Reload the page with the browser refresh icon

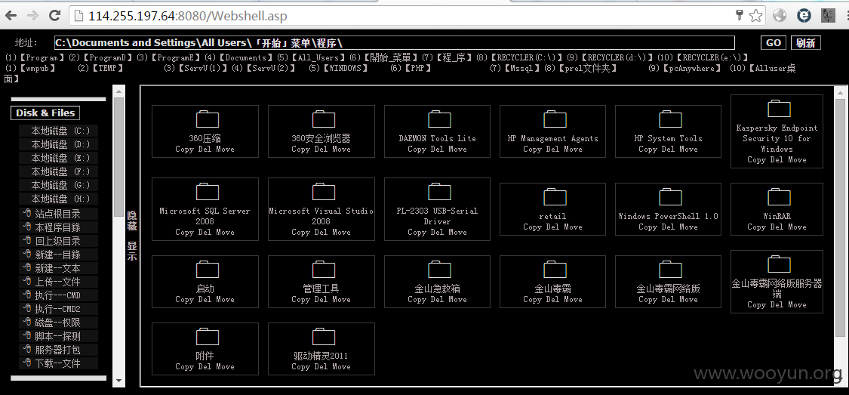[x=54, y=16]
